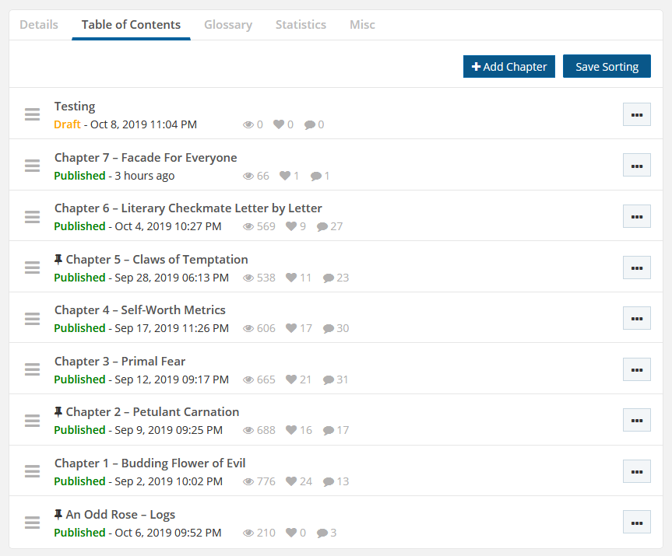Image resolution: width=672 pixels, height=556 pixels.
Task: Expand more options for Chapter 1 row
Action: (x=636, y=471)
